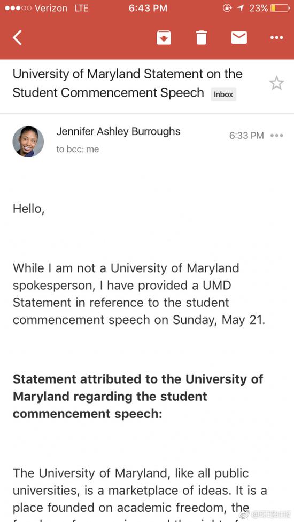294x522 pixels.
Task: Tap sender profile photo
Action: pyautogui.click(x=28, y=141)
